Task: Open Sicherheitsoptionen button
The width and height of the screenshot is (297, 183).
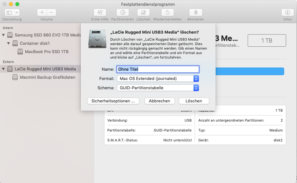Action: (x=113, y=101)
